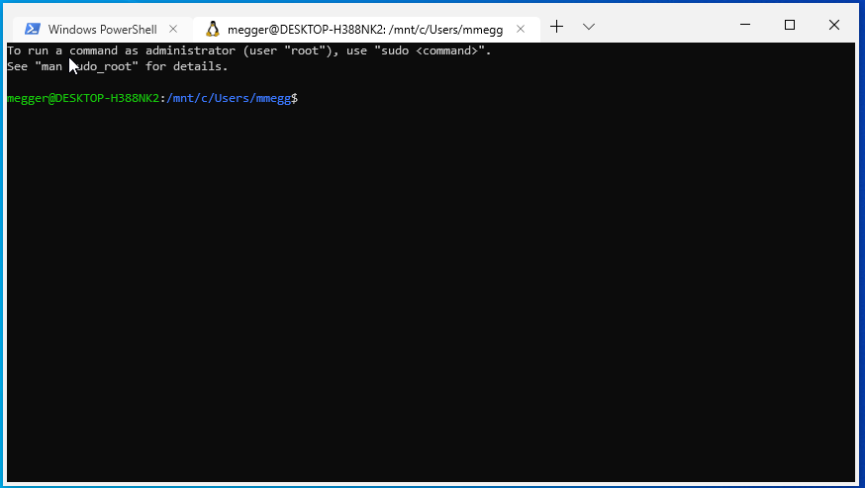Click the PowerShell icon in the first tab
Image resolution: width=865 pixels, height=488 pixels.
coord(33,29)
